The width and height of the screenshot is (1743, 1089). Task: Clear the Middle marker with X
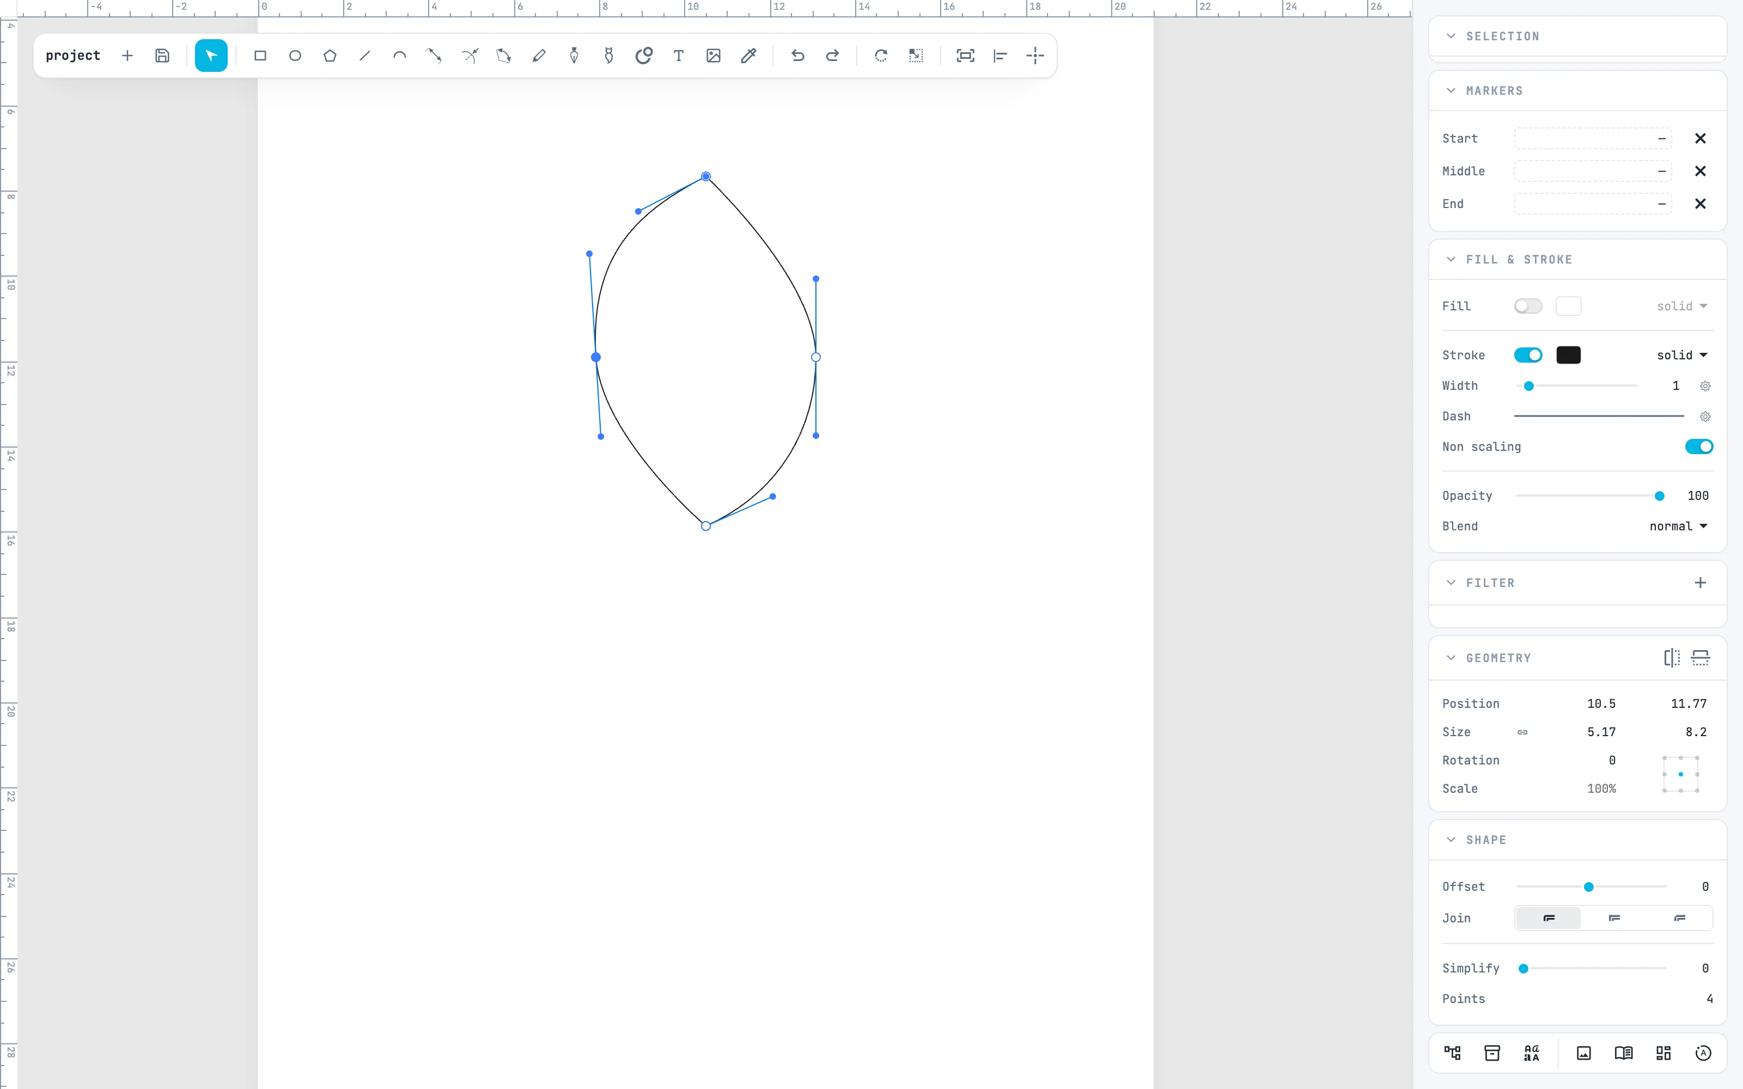(x=1700, y=172)
